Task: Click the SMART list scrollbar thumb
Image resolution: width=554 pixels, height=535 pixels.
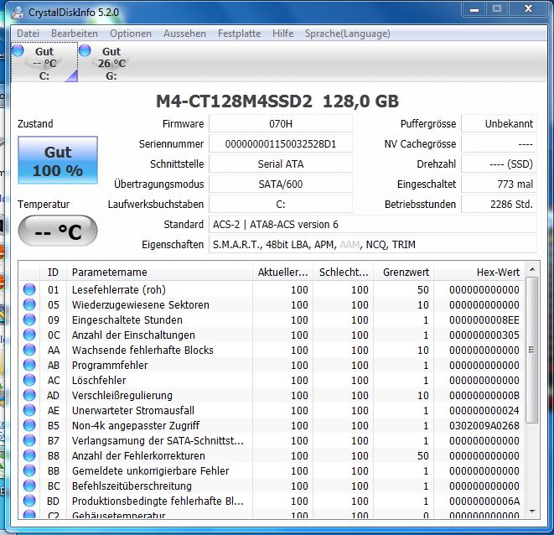Action: [x=531, y=350]
